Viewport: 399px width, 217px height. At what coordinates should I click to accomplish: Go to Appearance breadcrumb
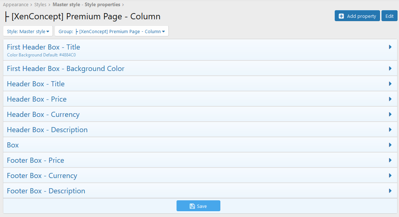[x=15, y=5]
